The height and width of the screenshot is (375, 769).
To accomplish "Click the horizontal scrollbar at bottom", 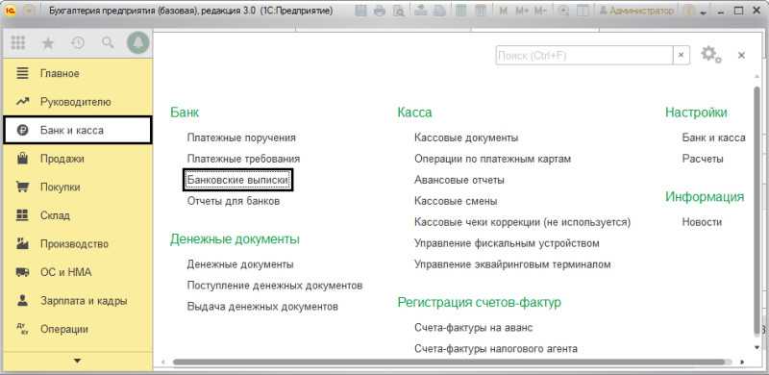I will click(x=449, y=362).
